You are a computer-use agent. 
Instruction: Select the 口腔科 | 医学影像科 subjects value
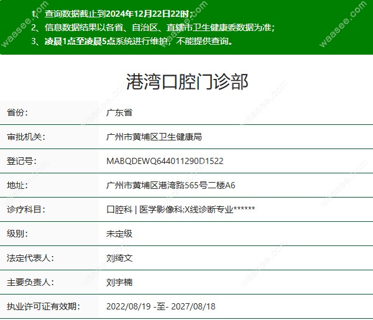coord(180,209)
